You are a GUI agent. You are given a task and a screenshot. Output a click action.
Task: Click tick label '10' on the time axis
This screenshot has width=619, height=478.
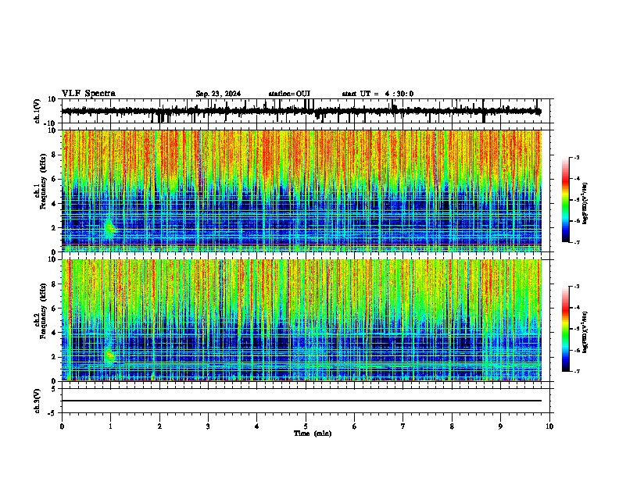pos(549,426)
